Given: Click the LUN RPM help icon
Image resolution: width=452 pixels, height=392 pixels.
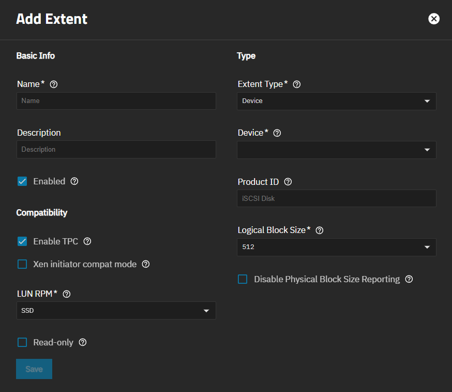Looking at the screenshot, I should point(66,294).
